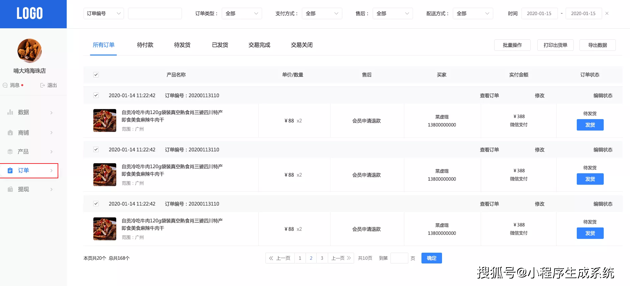Toggle the second order's checkbox

(96, 149)
